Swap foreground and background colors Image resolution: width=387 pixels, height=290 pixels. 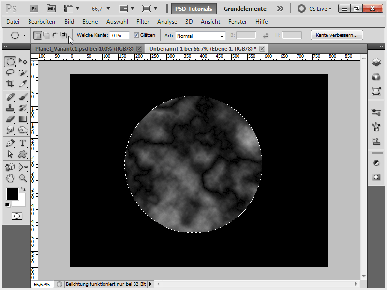pos(23,189)
